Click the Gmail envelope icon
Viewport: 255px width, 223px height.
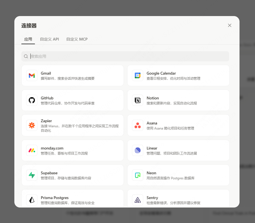pyautogui.click(x=32, y=75)
